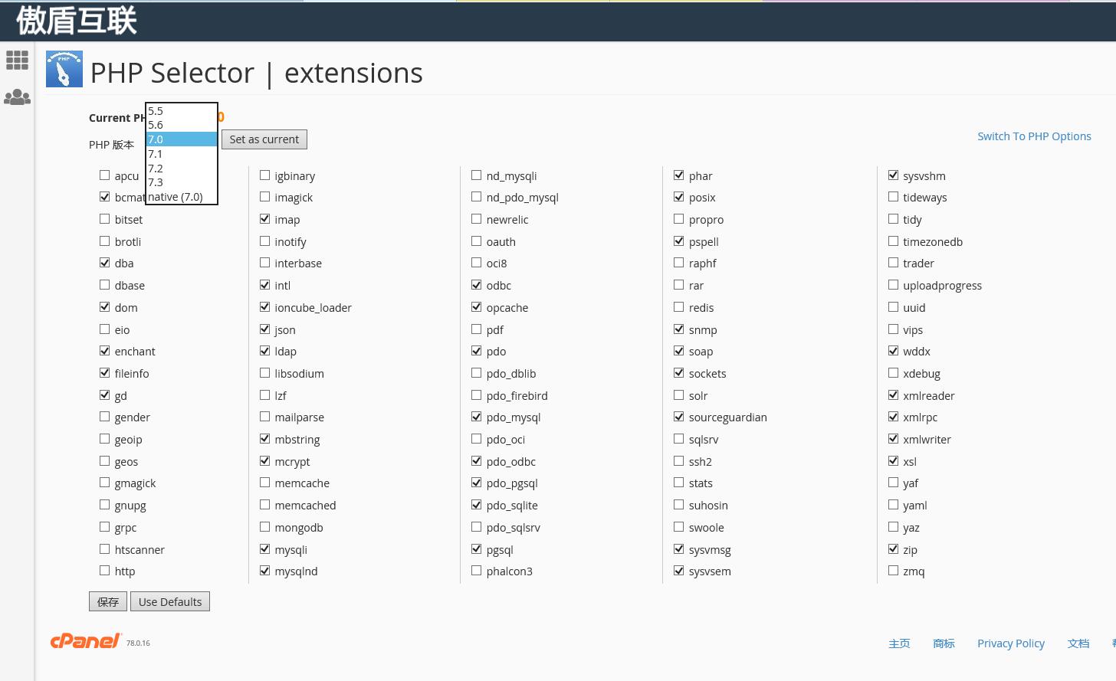Viewport: 1116px width, 681px height.
Task: Open the cPanel home grid icon
Action: point(17,60)
